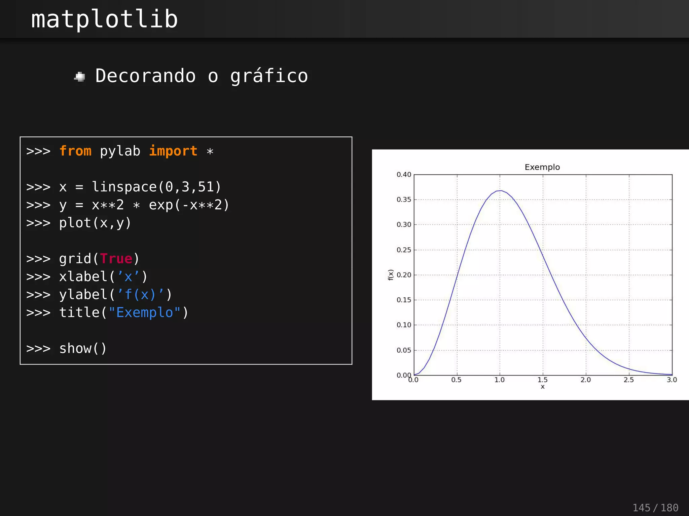Click the 'x' label below the x-axis
This screenshot has height=516, width=689.
click(543, 387)
